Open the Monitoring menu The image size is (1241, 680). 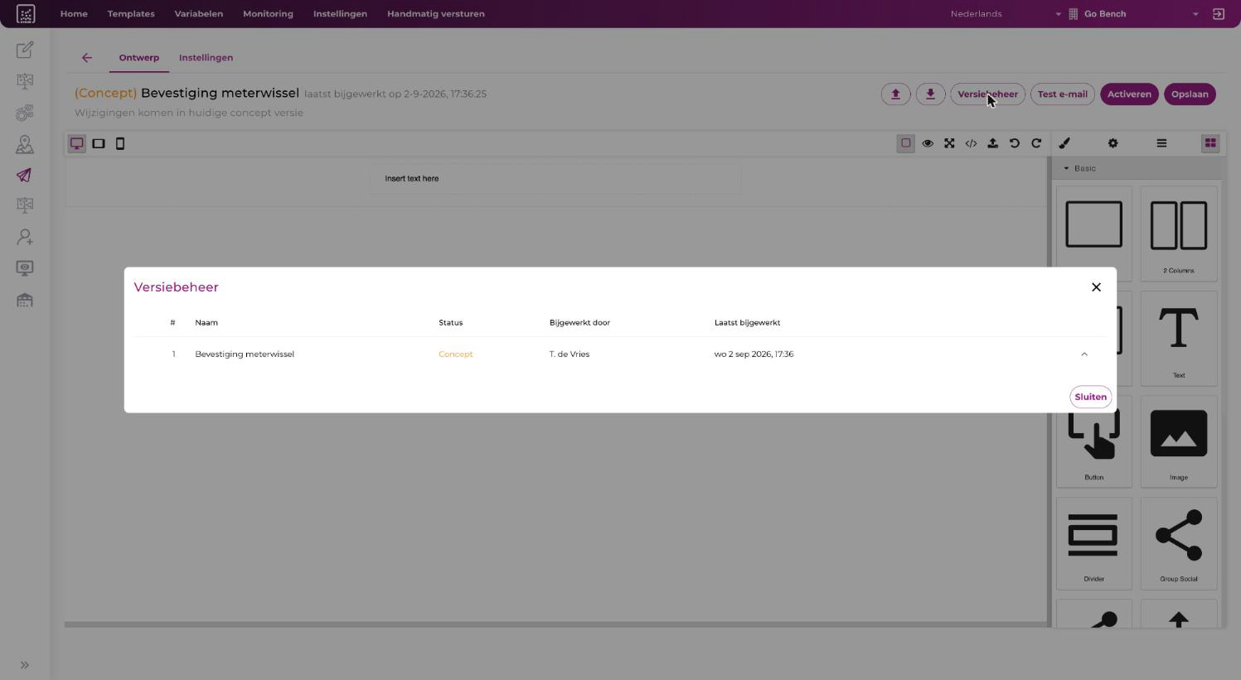[268, 14]
